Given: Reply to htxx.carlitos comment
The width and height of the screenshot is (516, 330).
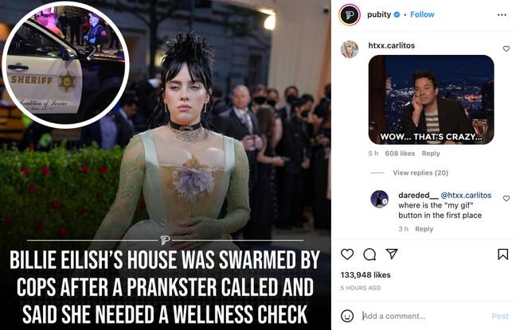Looking at the screenshot, I should click(x=431, y=153).
